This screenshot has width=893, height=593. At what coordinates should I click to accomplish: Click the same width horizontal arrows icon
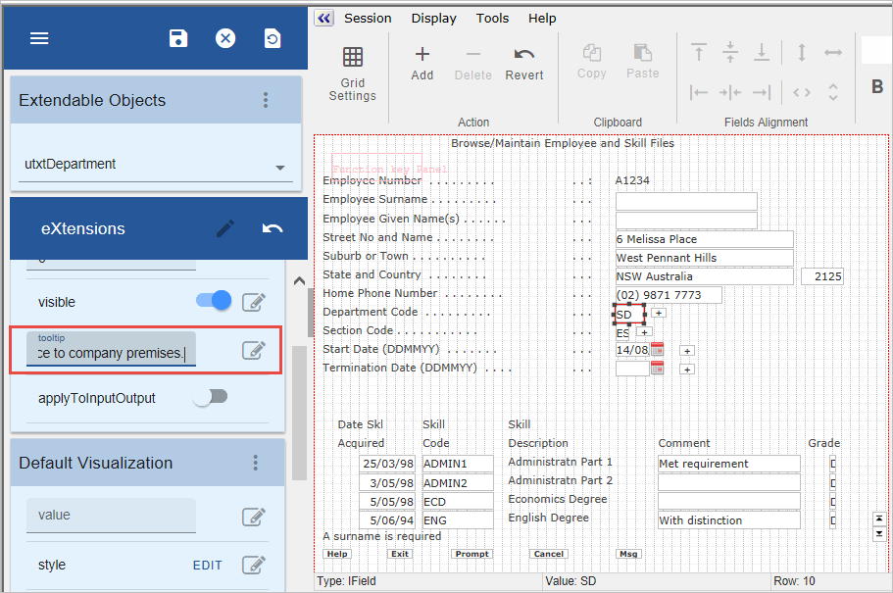coord(833,52)
